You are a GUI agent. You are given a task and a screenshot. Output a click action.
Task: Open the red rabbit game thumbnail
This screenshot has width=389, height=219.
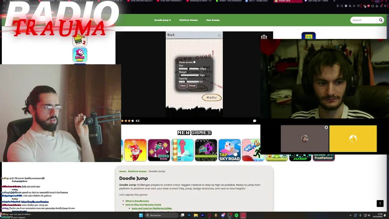pyautogui.click(x=135, y=150)
